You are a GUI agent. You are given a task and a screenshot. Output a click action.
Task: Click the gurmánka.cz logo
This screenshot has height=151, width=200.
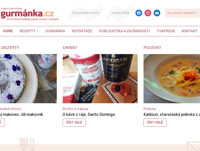click(x=29, y=14)
